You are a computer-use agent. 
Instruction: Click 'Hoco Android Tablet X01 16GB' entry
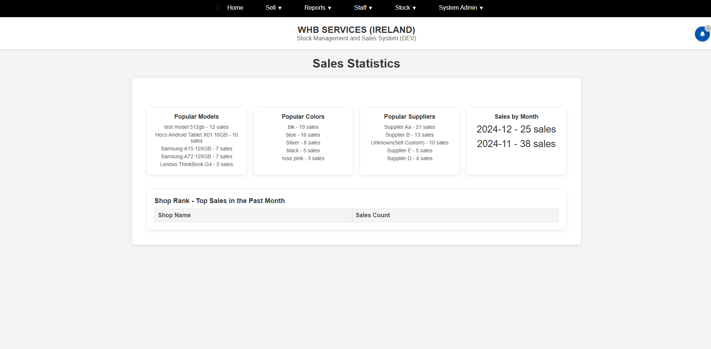pos(196,138)
